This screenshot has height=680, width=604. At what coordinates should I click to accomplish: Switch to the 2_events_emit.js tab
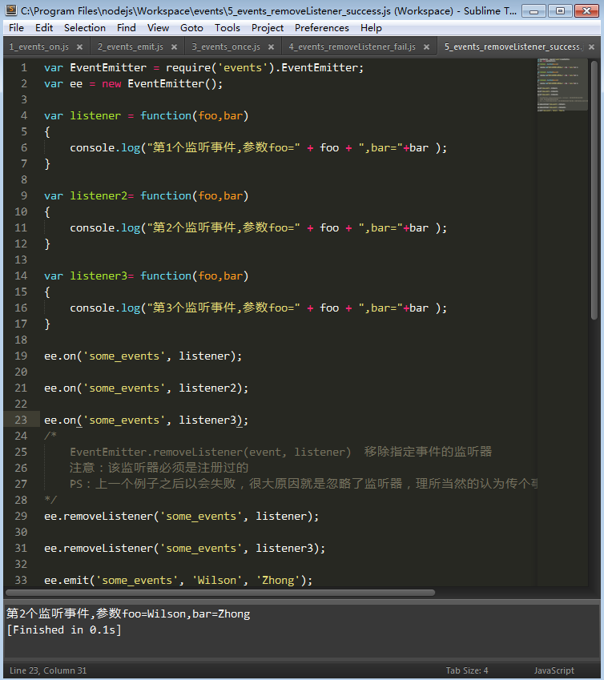coord(131,46)
